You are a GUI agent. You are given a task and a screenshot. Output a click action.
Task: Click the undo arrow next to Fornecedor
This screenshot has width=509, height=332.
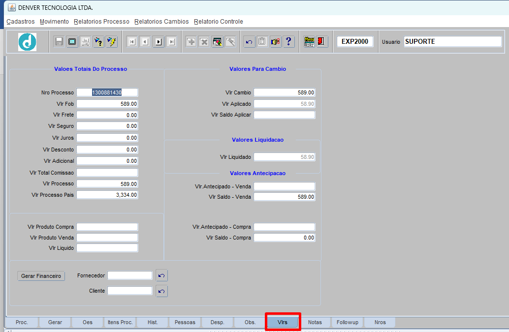(x=161, y=275)
